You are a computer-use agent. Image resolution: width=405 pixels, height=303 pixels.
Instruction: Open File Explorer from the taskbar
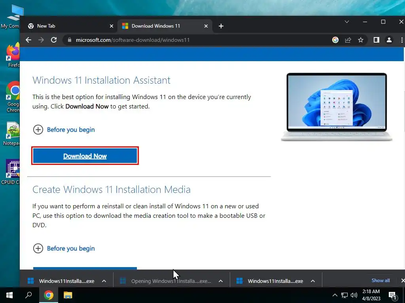coord(68,295)
